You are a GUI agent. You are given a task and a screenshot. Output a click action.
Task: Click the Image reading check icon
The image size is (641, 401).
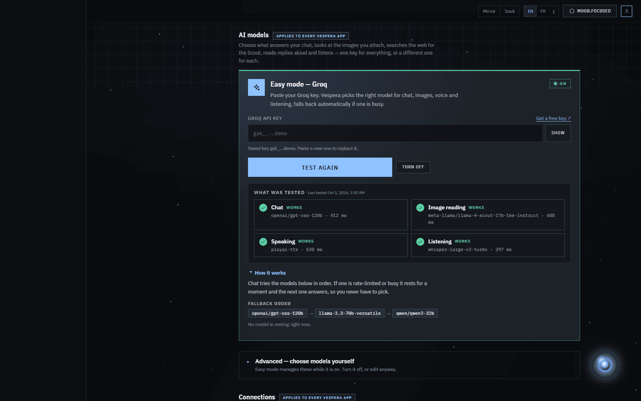[x=420, y=208]
